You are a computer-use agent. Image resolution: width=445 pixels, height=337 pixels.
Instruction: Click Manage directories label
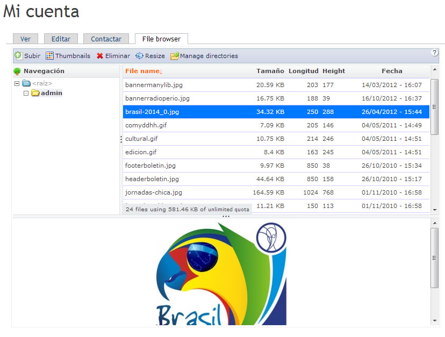209,56
